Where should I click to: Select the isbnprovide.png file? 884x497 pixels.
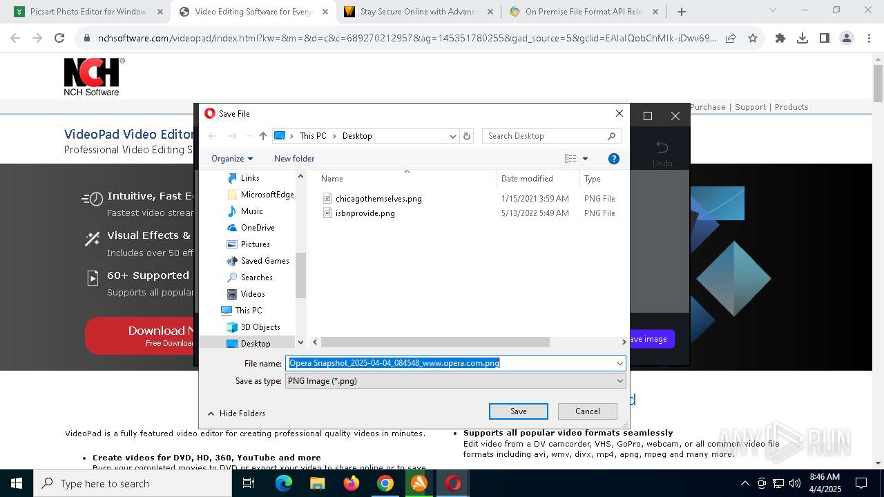[360, 213]
